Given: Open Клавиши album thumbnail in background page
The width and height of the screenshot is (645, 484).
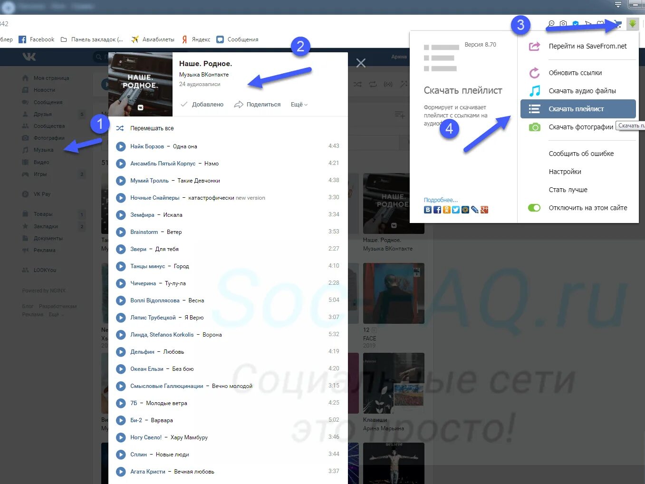Looking at the screenshot, I should (x=394, y=383).
